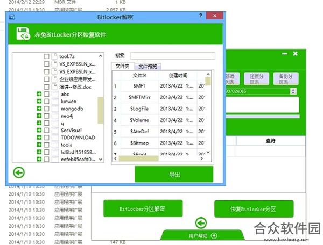Image resolution: width=323 pixels, height=245 pixels.
Task: Click inside the 搜索 search field
Action: click(x=173, y=55)
